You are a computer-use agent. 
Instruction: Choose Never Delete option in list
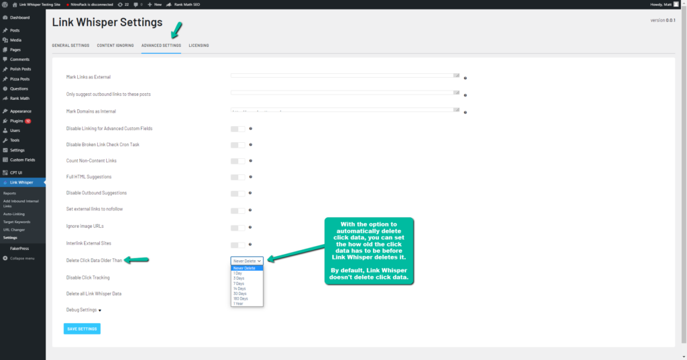coord(247,268)
